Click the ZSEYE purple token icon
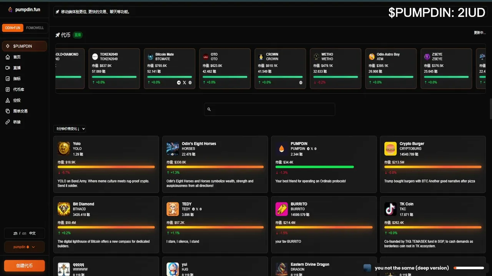 [427, 57]
